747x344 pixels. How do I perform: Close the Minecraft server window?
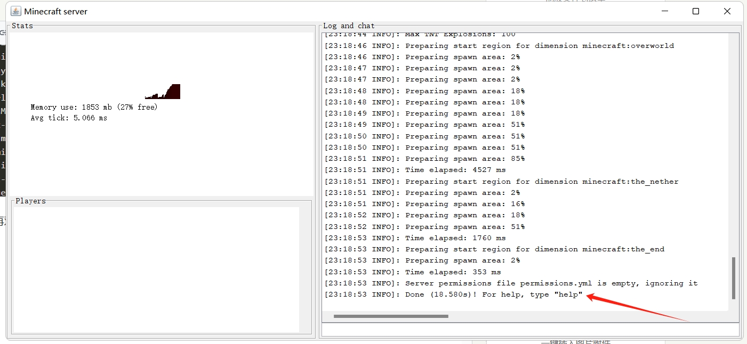[727, 11]
